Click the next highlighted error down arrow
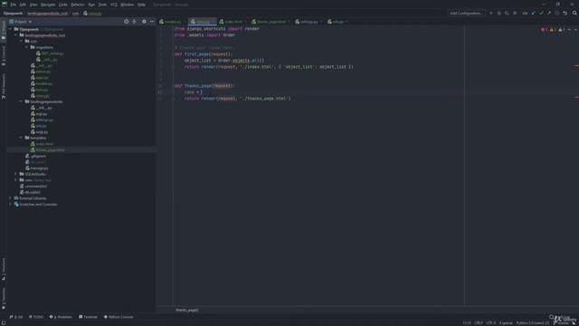 (x=575, y=30)
